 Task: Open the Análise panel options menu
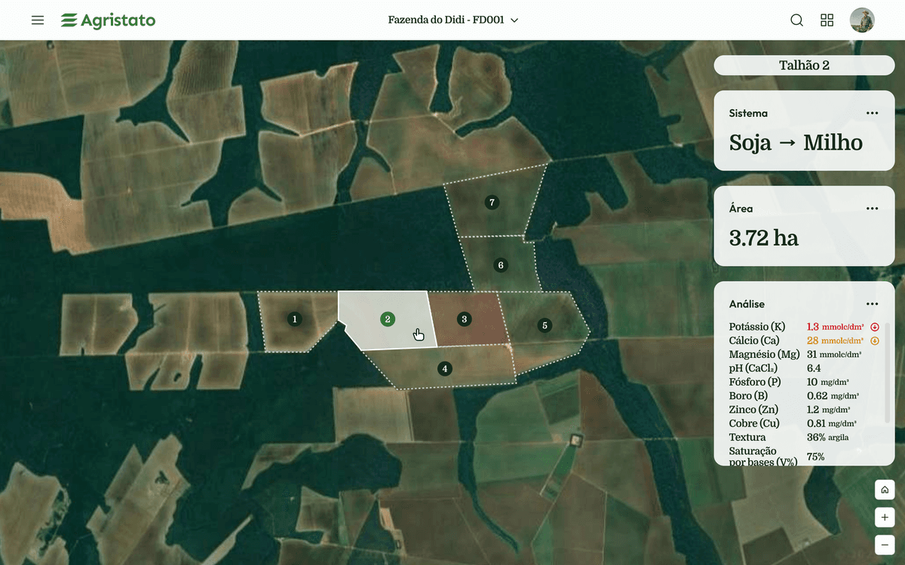click(x=872, y=304)
